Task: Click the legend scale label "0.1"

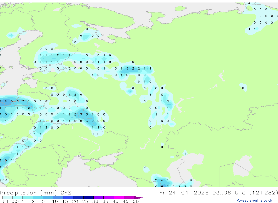Action: pos(5,201)
